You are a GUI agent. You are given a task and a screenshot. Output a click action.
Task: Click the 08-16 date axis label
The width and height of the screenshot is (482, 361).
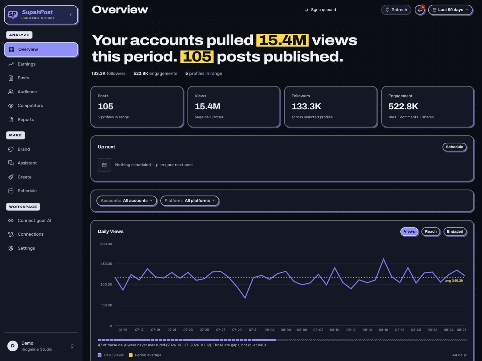point(383,330)
